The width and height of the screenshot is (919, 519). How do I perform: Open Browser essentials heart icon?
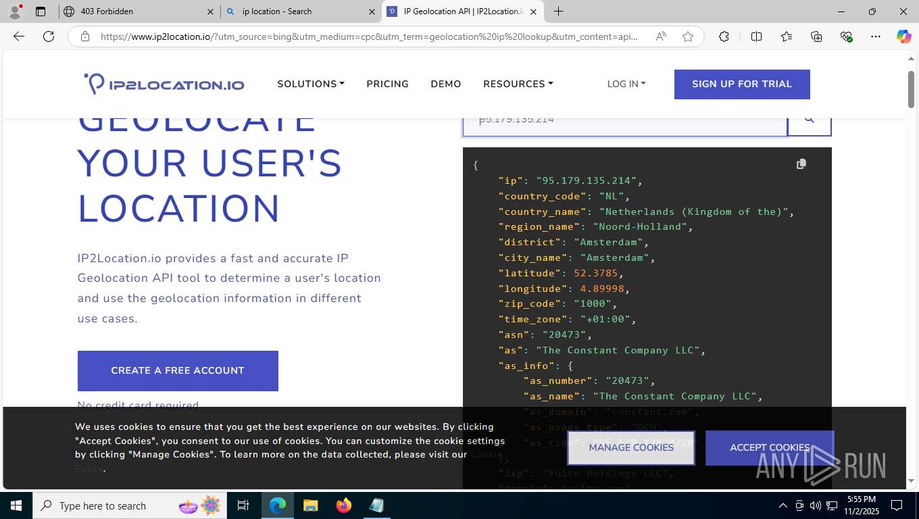[846, 36]
